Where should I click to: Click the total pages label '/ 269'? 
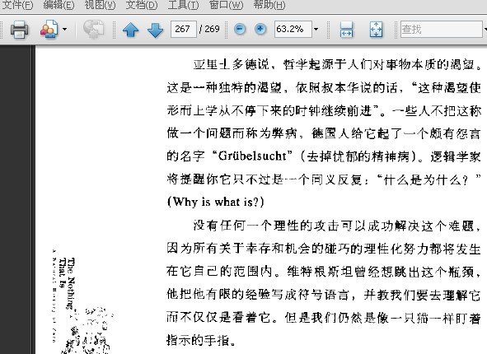[209, 29]
